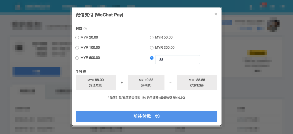Select MYR 200.00 as top-up amount
Screen dimensions: 293x134
point(151,48)
